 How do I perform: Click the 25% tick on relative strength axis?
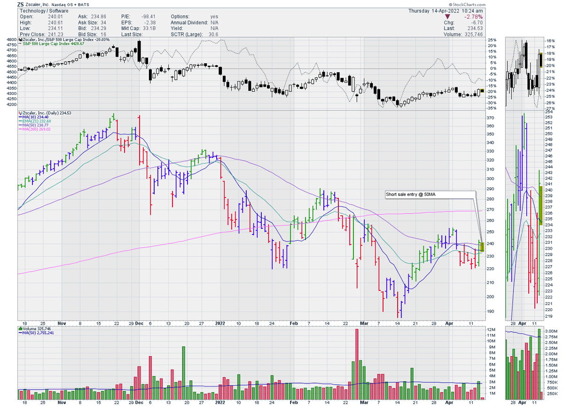tap(491, 40)
